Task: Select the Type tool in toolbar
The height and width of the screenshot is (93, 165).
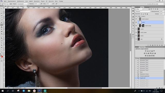Action: [2, 43]
